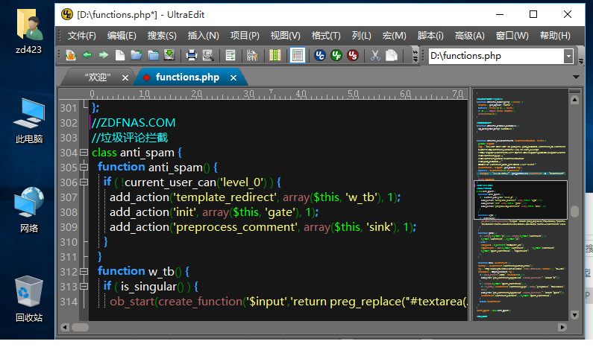
Task: Click the code minimap preview panel
Action: point(520,201)
